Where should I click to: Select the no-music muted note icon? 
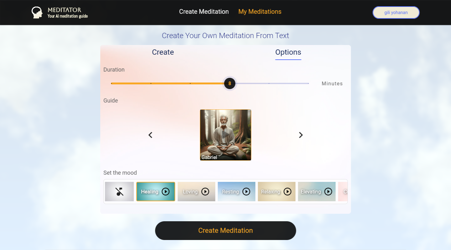point(119,192)
